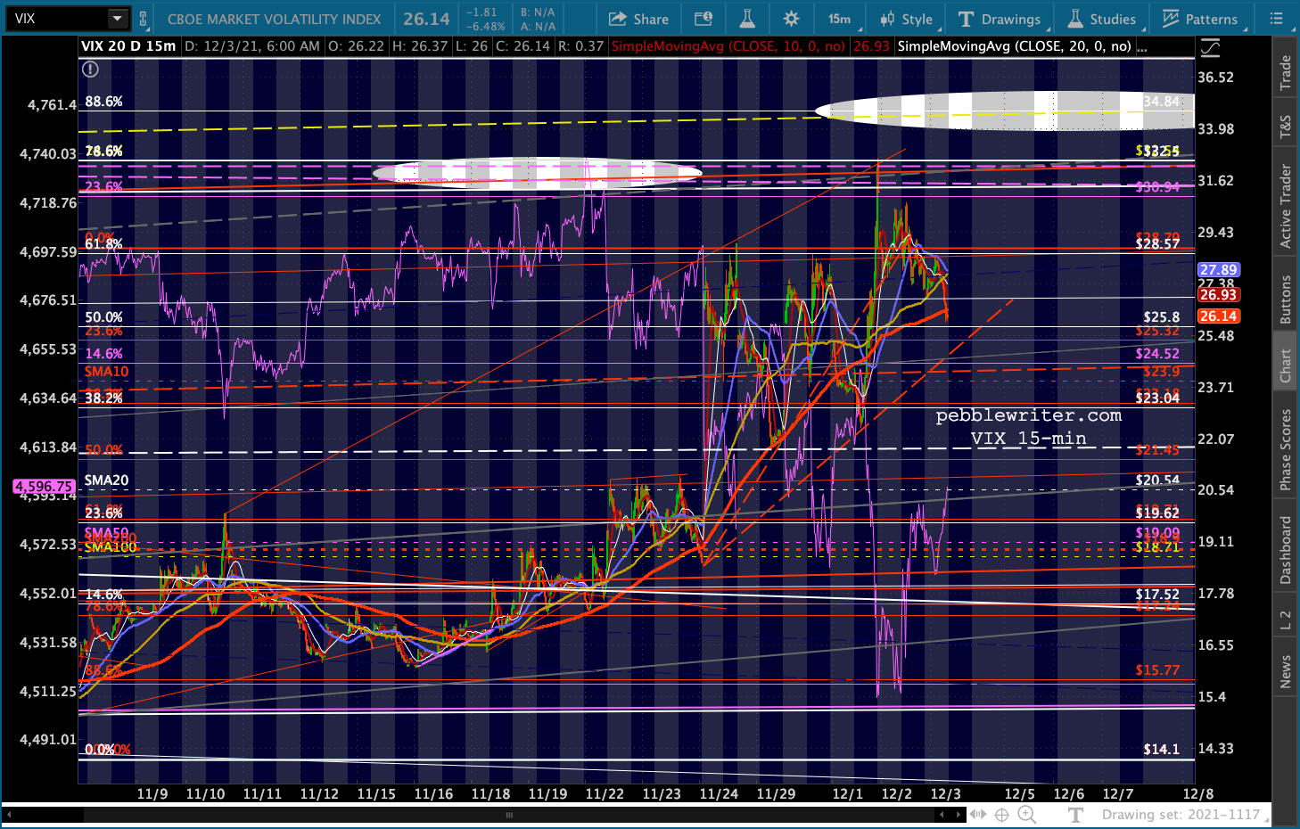1300x829 pixels.
Task: Open the VIX symbol dropdown arrow
Action: pyautogui.click(x=118, y=19)
